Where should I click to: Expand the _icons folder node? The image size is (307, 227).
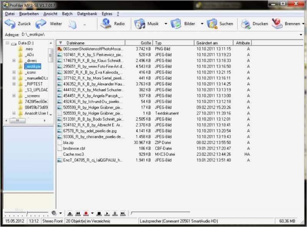[14, 72]
